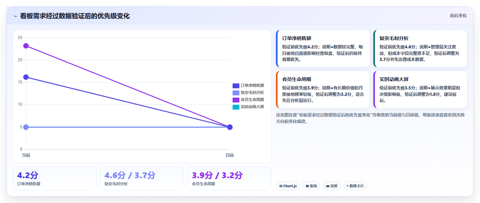Click the 当前 x-axis label

pos(26,155)
